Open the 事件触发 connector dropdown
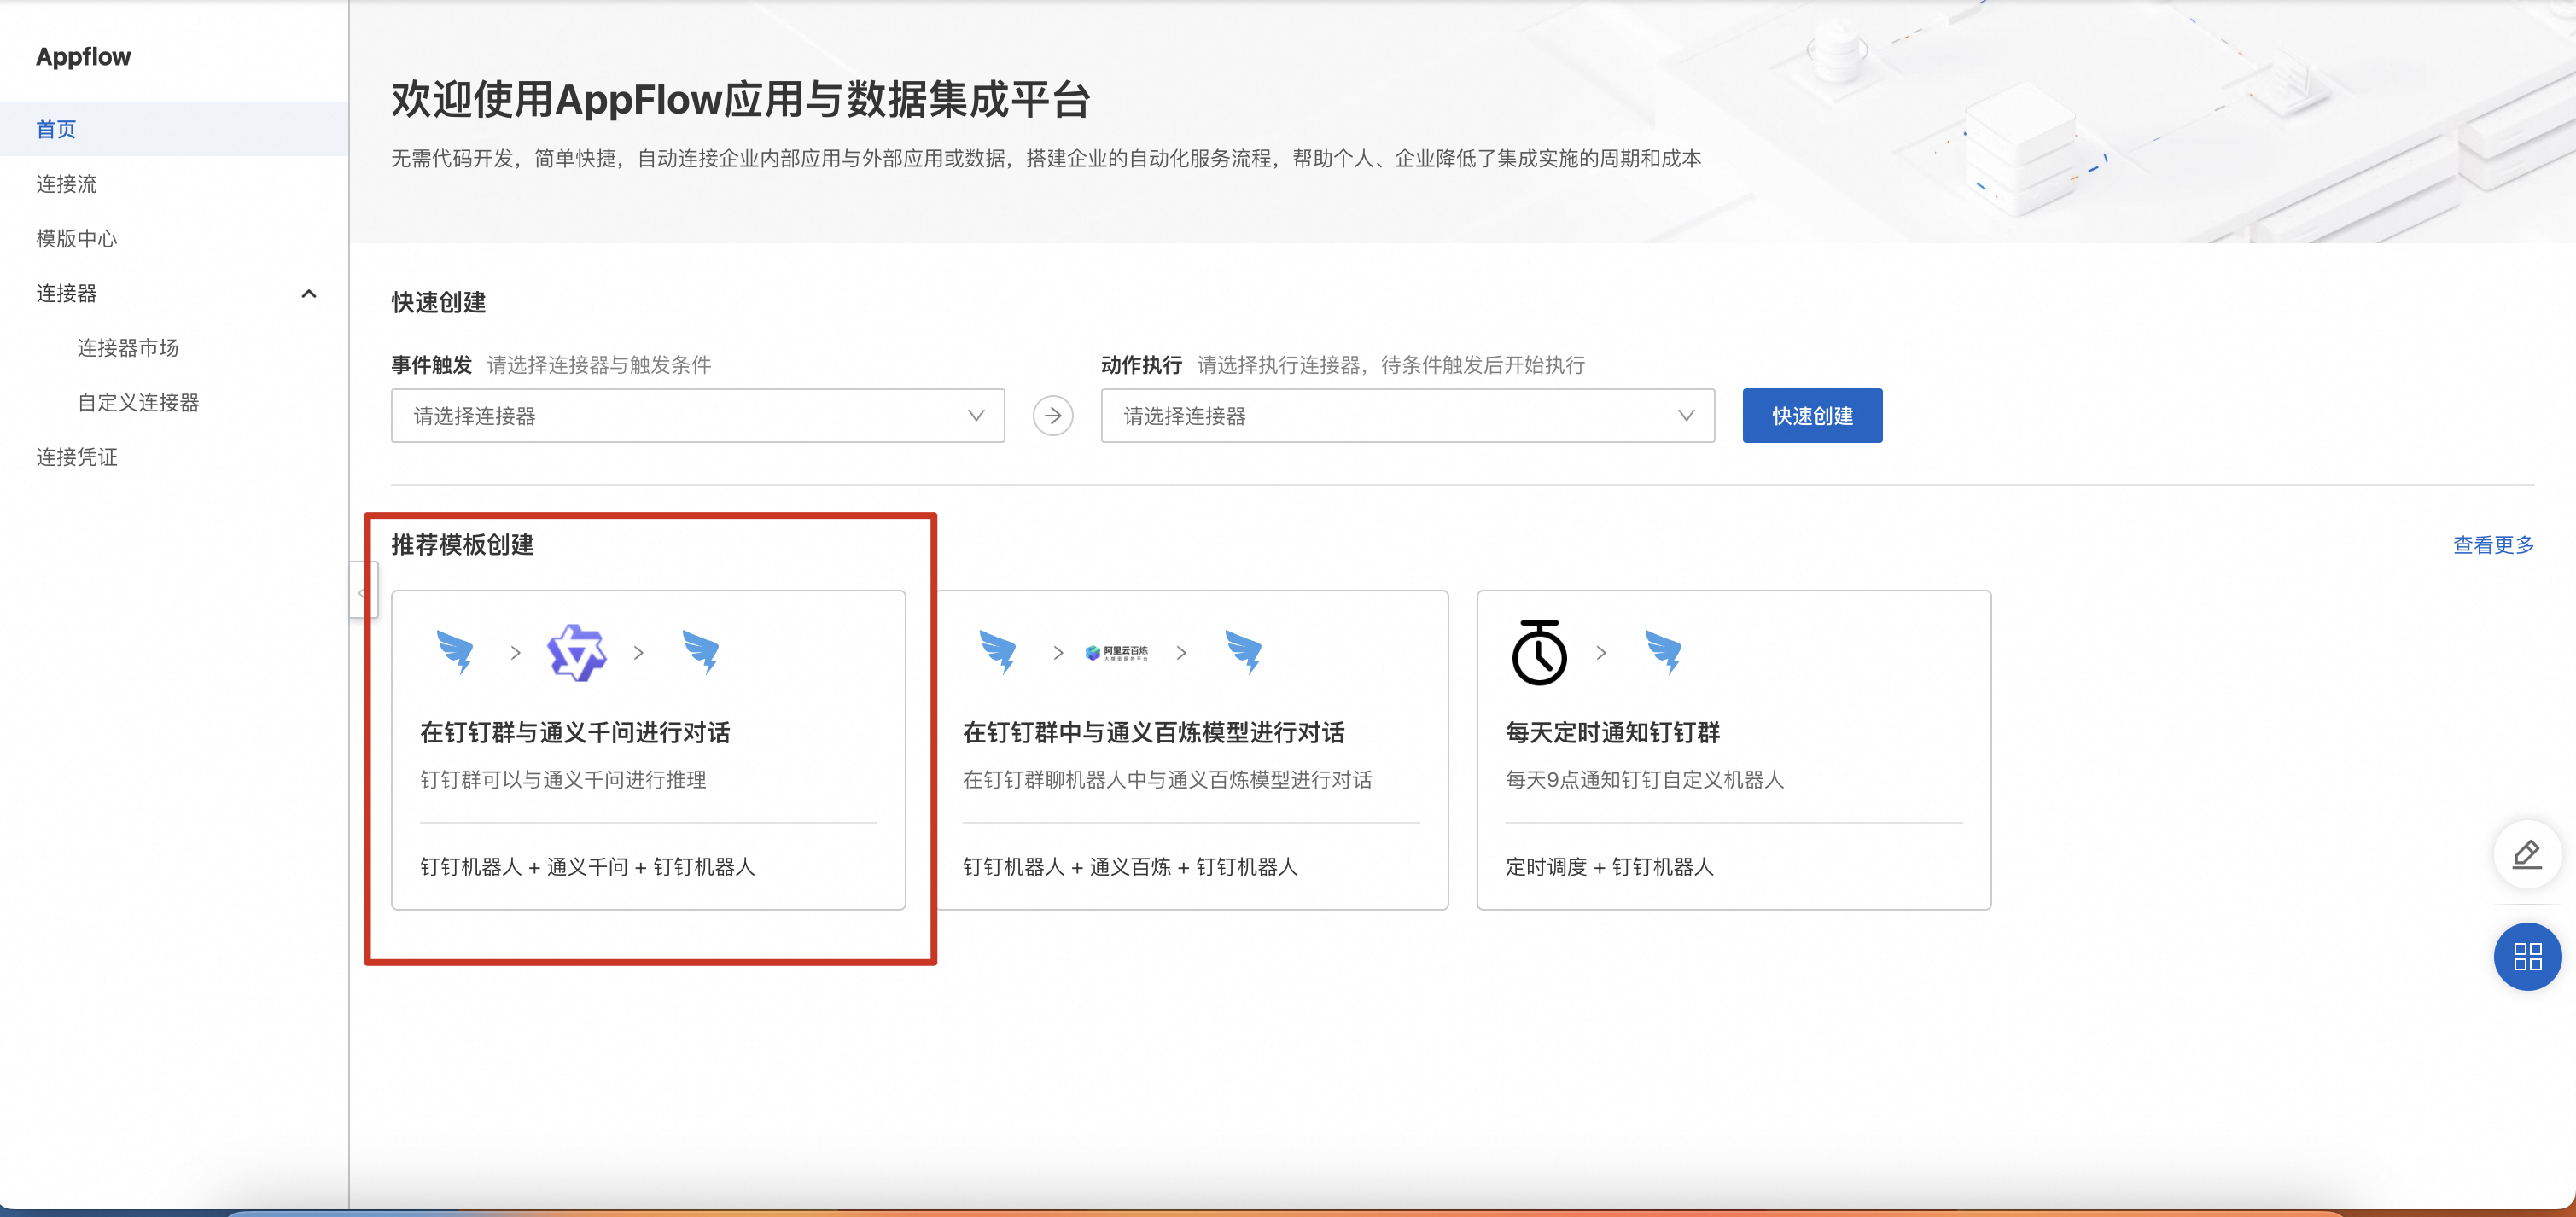Viewport: 2576px width, 1217px height. [x=697, y=416]
